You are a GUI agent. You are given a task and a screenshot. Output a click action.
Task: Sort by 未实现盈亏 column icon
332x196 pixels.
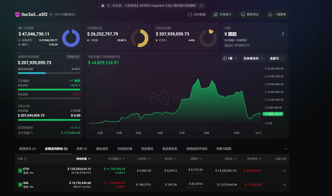pyautogui.click(x=123, y=159)
